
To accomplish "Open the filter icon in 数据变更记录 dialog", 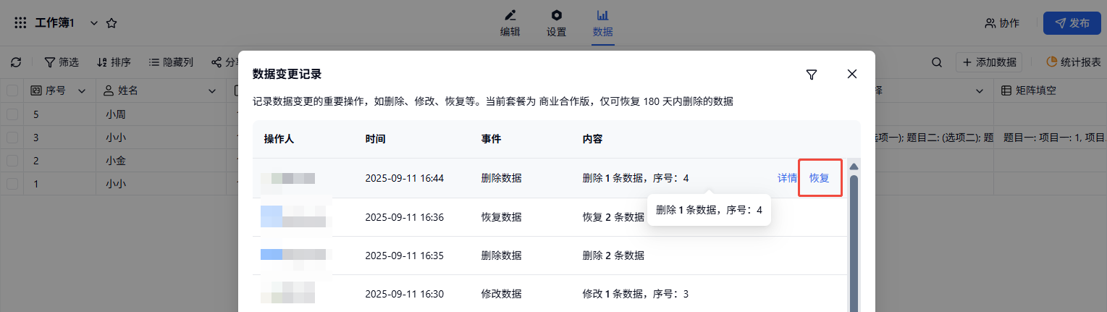I will (812, 75).
